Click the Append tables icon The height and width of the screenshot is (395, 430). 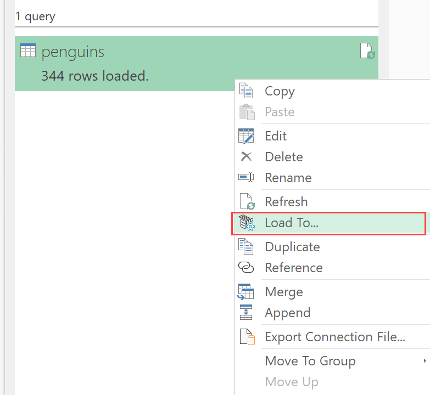point(246,312)
